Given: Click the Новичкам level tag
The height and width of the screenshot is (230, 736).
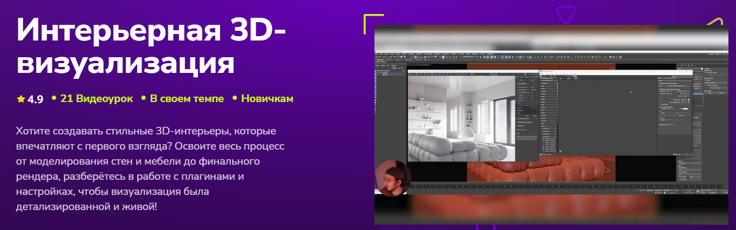Looking at the screenshot, I should tap(267, 99).
